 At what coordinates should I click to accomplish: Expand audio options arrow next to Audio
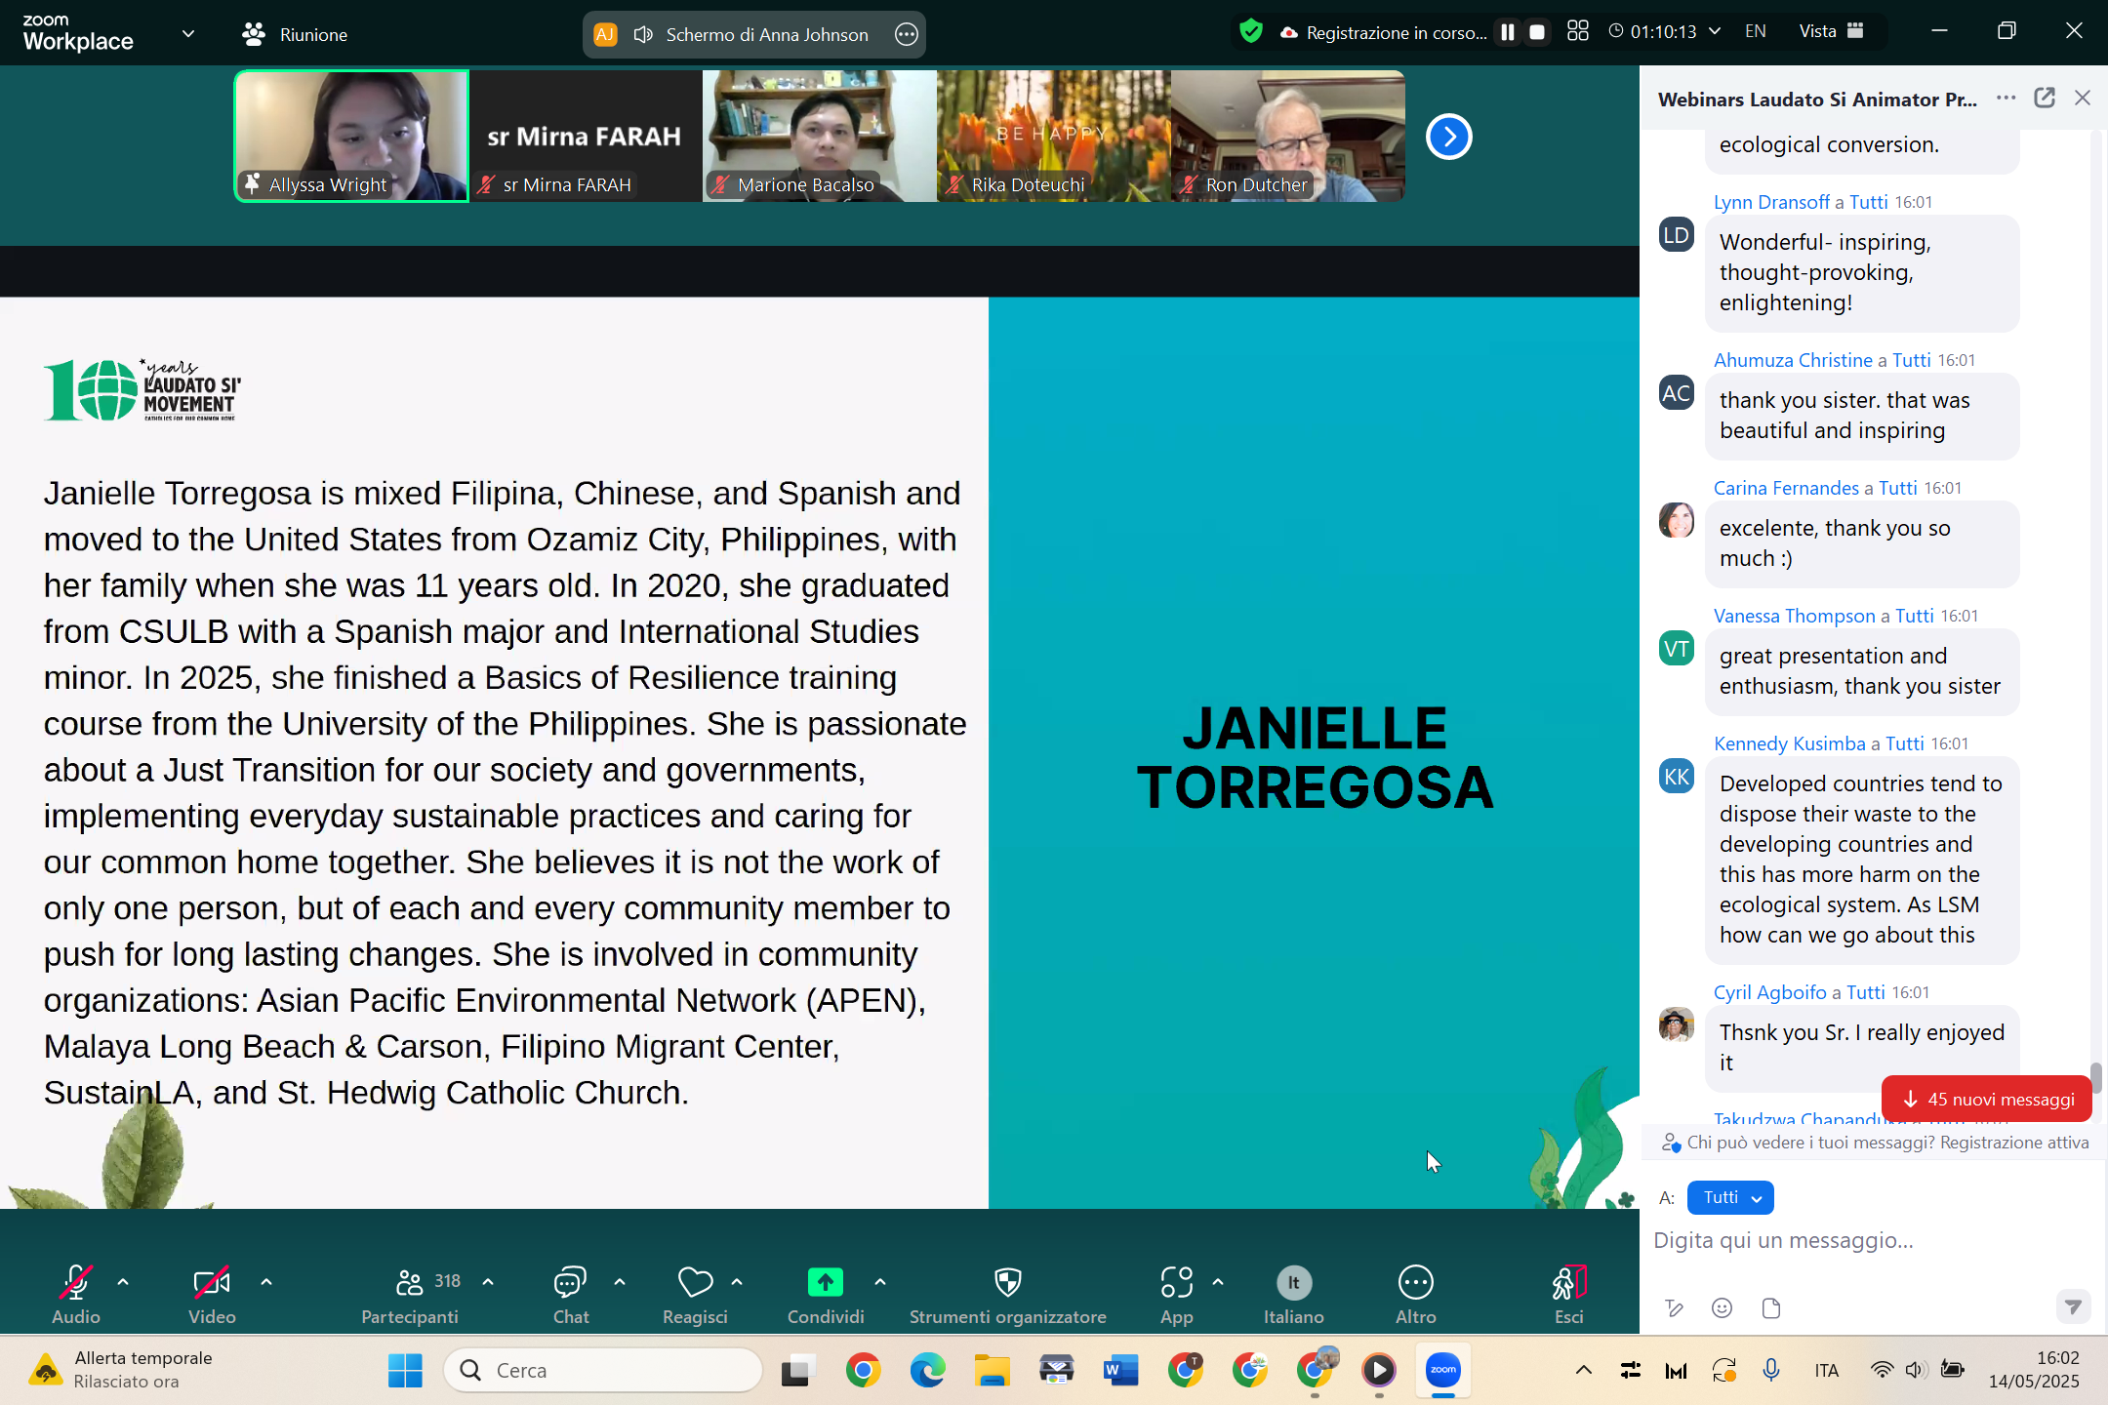123,1282
